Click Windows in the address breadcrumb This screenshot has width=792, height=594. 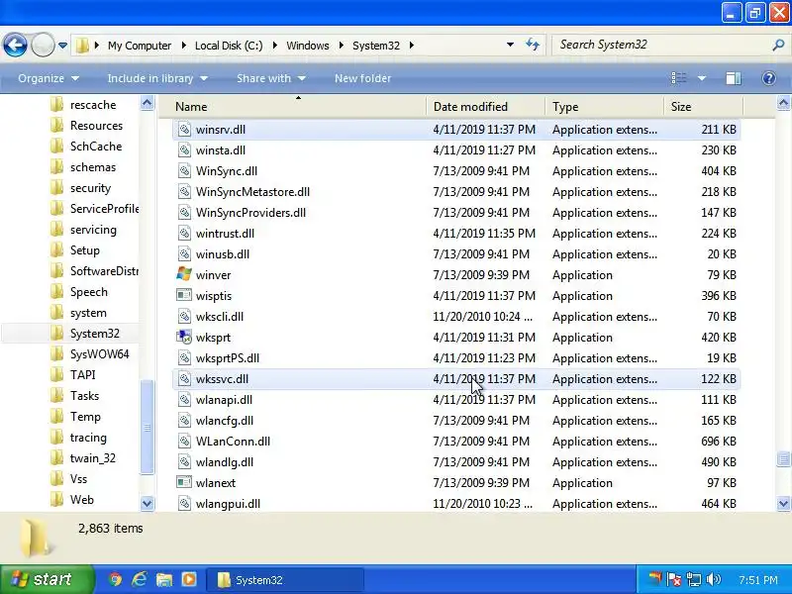pos(308,46)
